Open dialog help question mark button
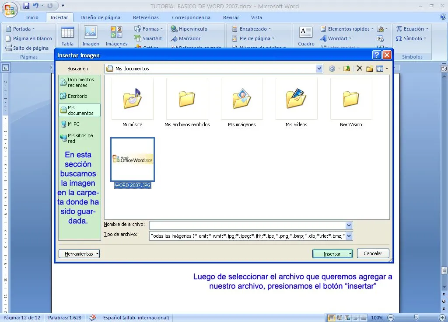Viewport: 448px width, 322px height. point(377,55)
